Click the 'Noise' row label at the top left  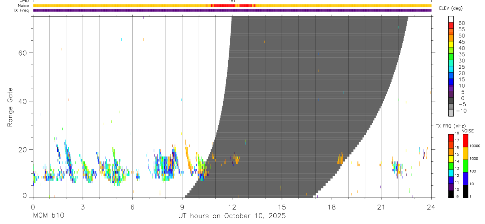pos(24,6)
